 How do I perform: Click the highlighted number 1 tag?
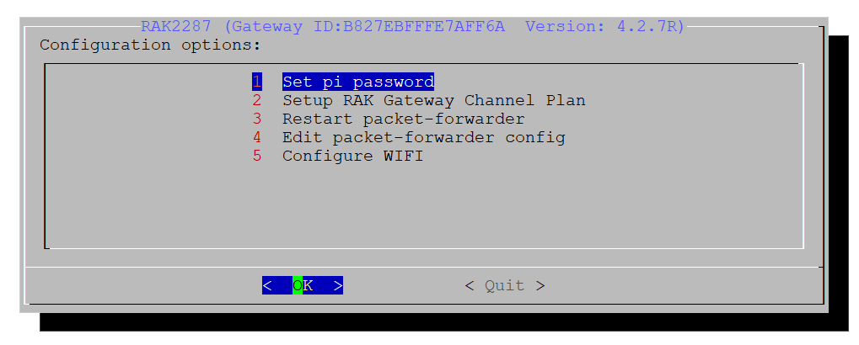click(257, 82)
